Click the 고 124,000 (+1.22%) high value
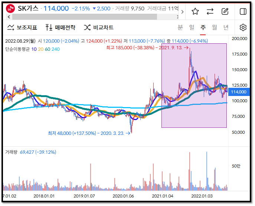 (x=101, y=41)
